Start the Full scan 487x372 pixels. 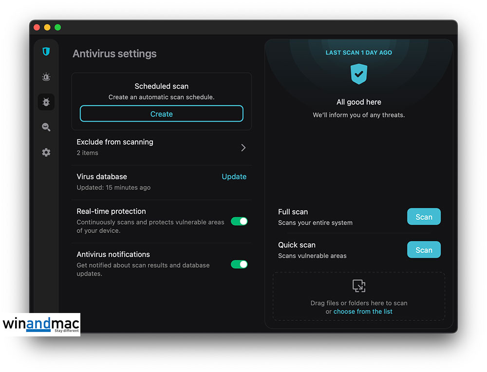click(x=424, y=217)
